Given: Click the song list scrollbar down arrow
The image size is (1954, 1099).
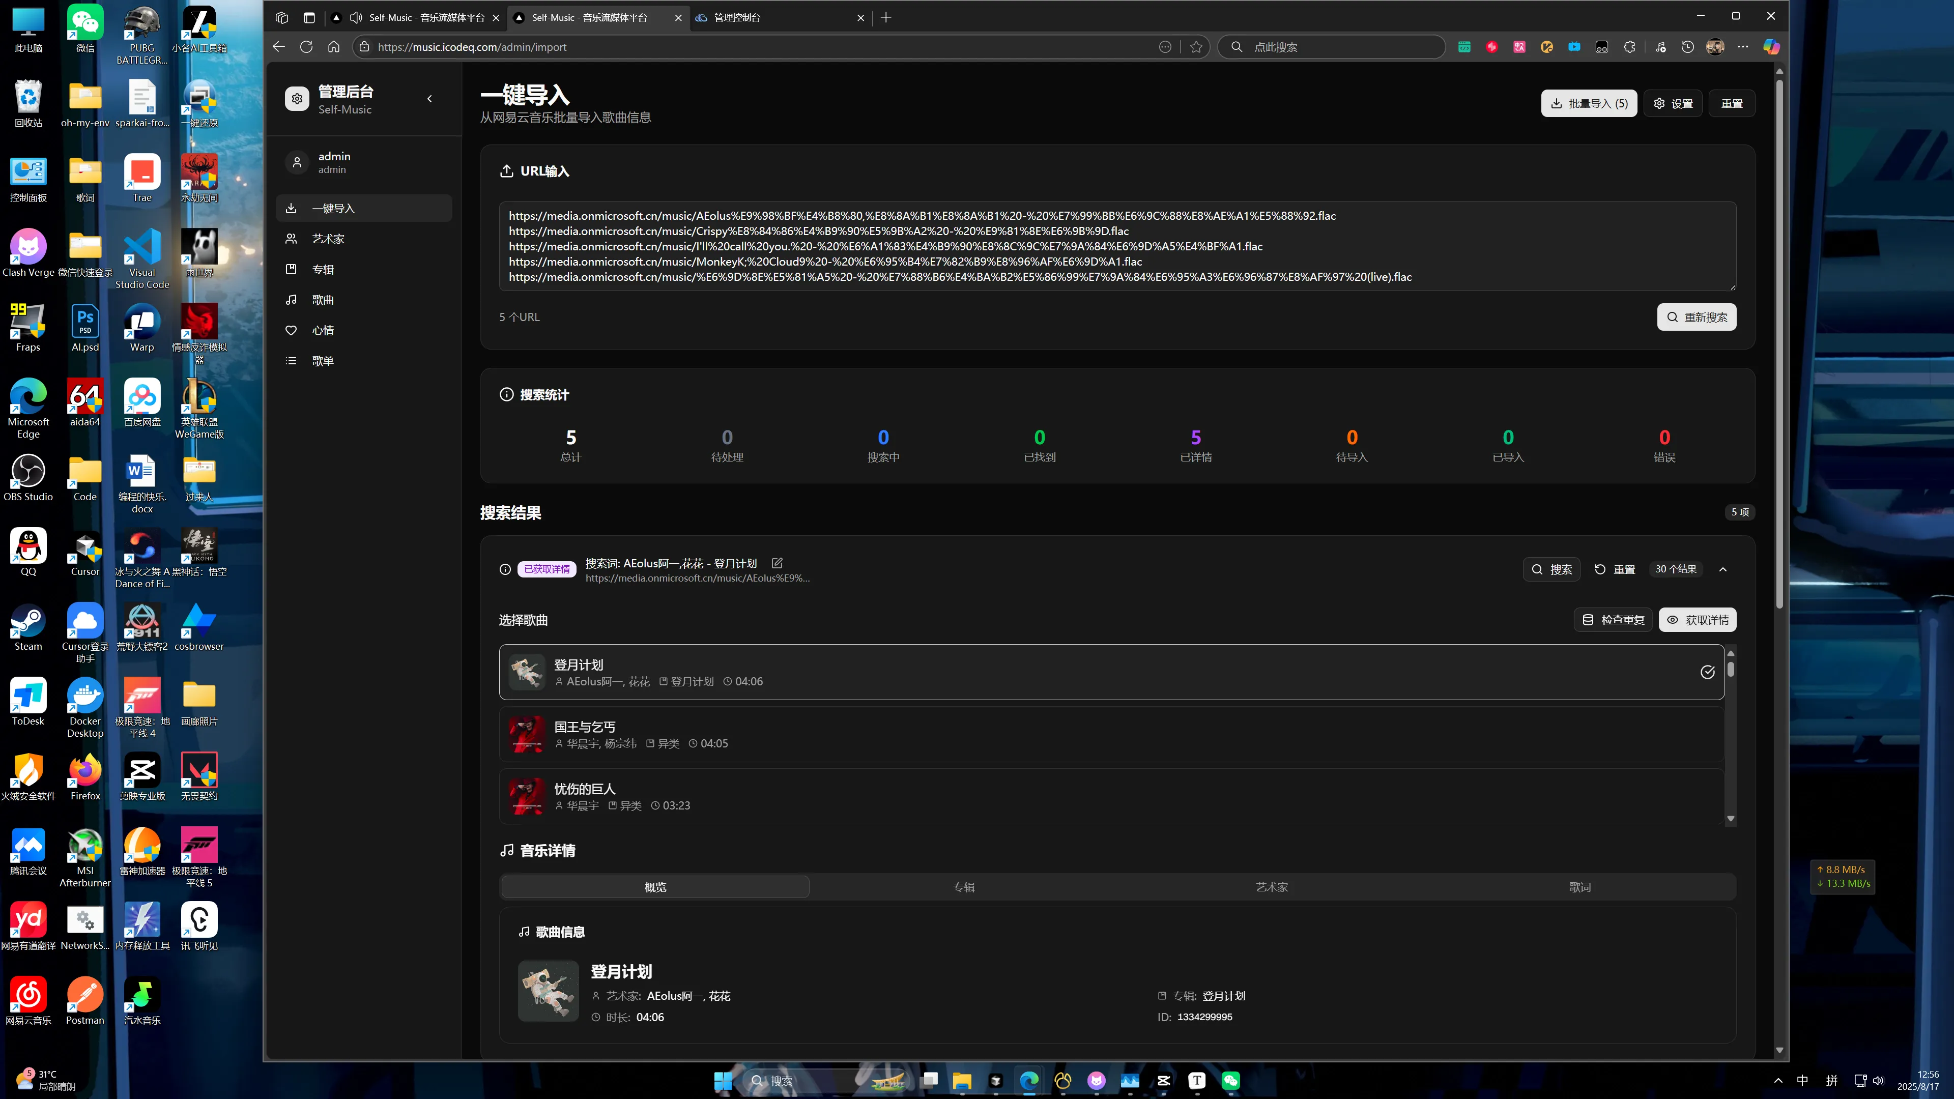Looking at the screenshot, I should (x=1730, y=818).
